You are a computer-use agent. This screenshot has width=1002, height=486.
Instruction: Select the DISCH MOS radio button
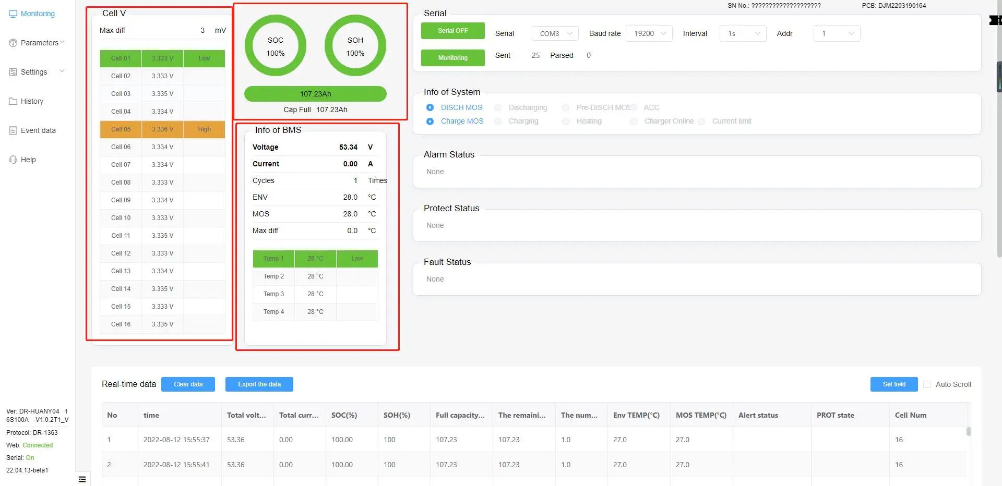coord(430,107)
